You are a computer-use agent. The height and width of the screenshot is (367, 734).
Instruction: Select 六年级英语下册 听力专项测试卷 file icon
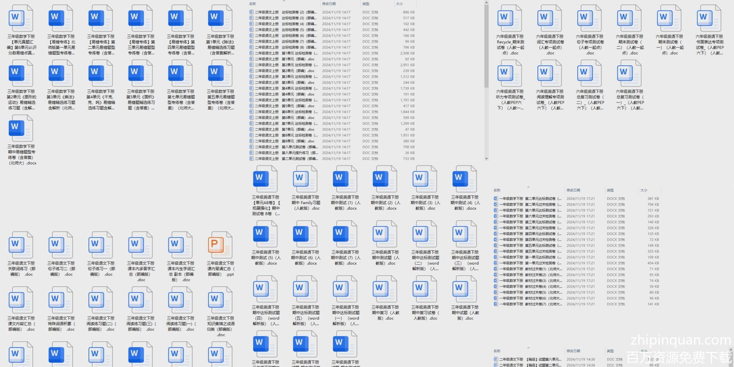coord(510,73)
